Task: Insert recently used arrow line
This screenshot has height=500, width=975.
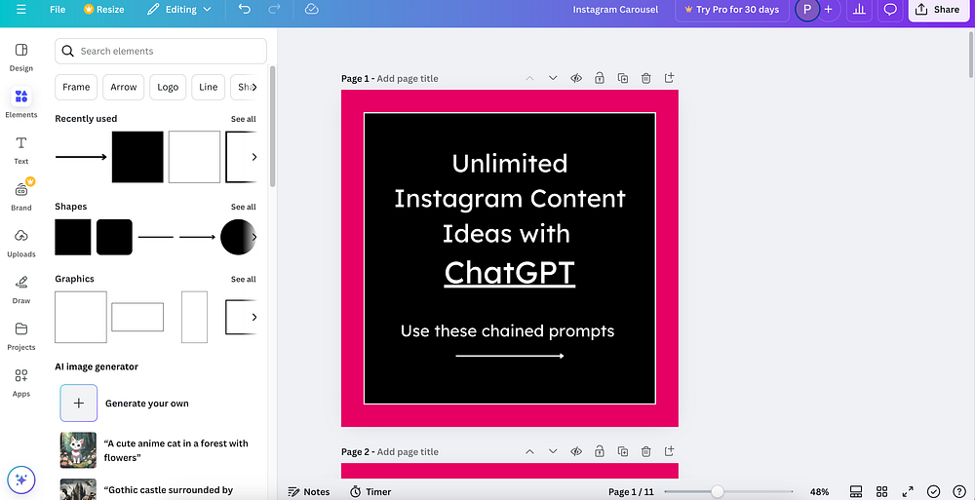Action: click(x=81, y=157)
